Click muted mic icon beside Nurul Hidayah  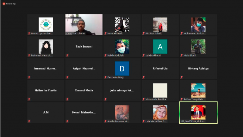pos(105,33)
